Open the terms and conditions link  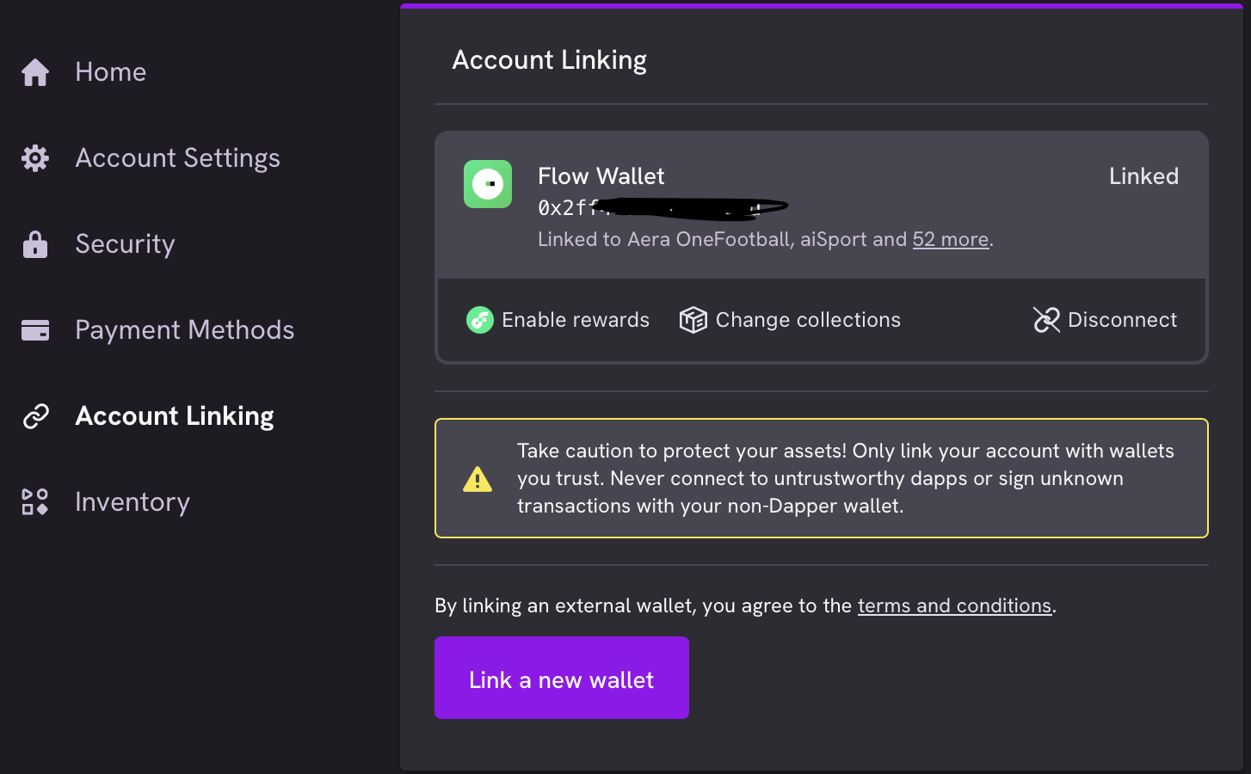coord(954,605)
